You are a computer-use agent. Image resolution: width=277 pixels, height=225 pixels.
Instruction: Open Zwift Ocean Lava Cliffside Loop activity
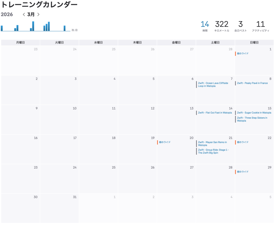213,85
